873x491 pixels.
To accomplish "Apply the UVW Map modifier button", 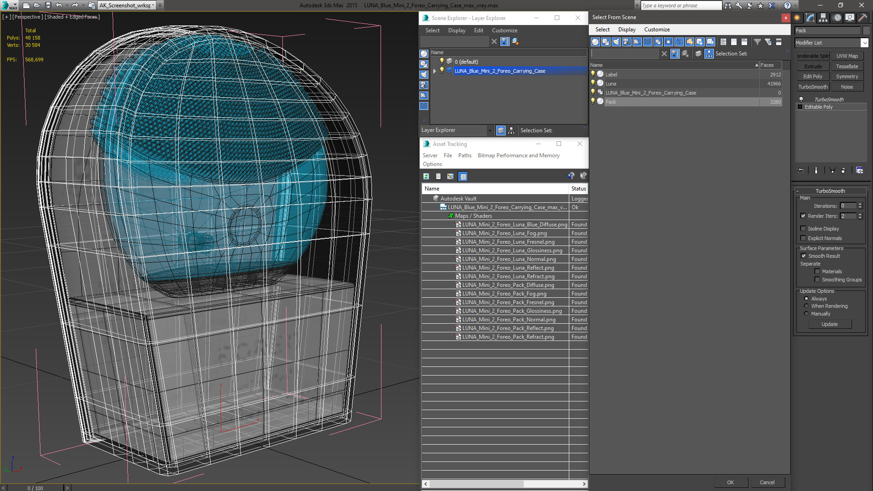I will point(847,56).
